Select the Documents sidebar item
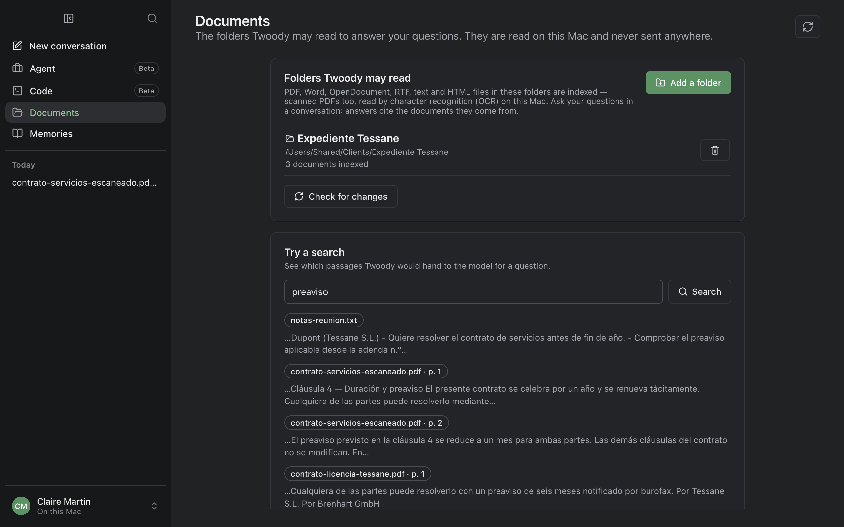844x527 pixels. click(85, 113)
